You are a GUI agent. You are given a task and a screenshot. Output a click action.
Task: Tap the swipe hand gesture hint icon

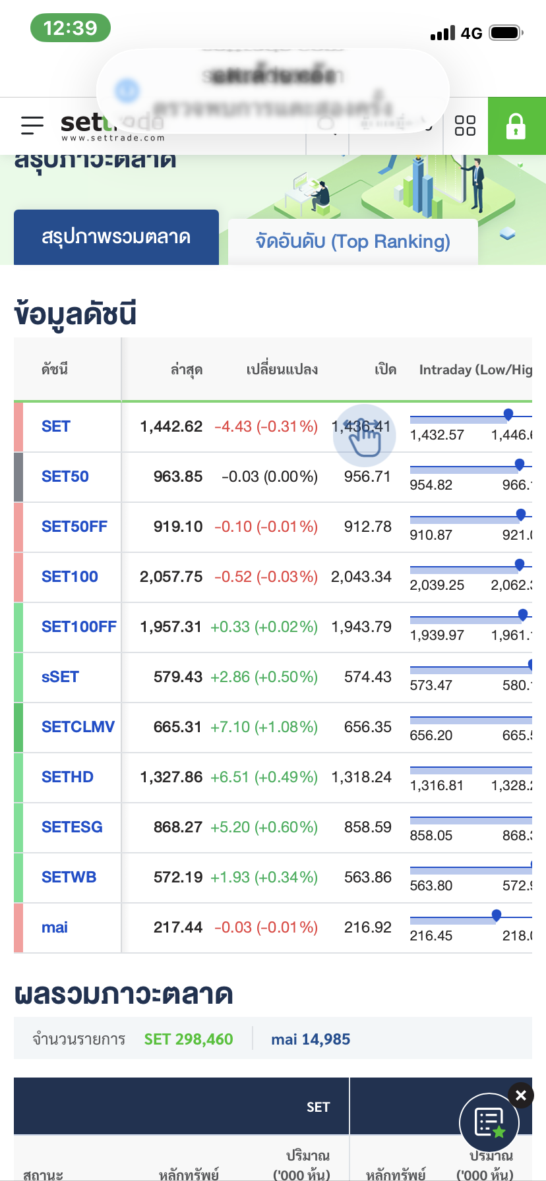click(364, 436)
